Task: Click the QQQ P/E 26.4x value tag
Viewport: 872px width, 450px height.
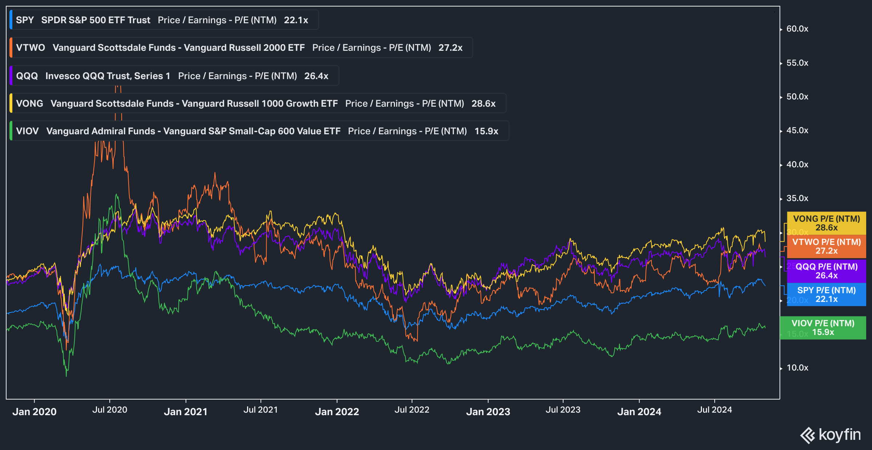Action: click(826, 271)
